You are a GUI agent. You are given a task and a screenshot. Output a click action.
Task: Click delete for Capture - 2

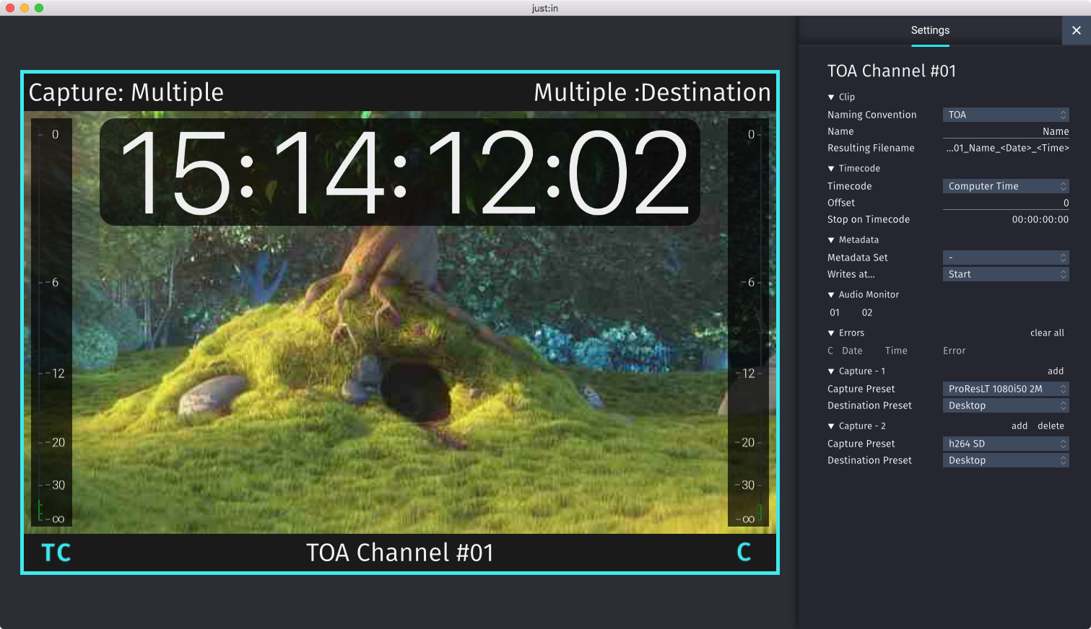click(x=1051, y=426)
